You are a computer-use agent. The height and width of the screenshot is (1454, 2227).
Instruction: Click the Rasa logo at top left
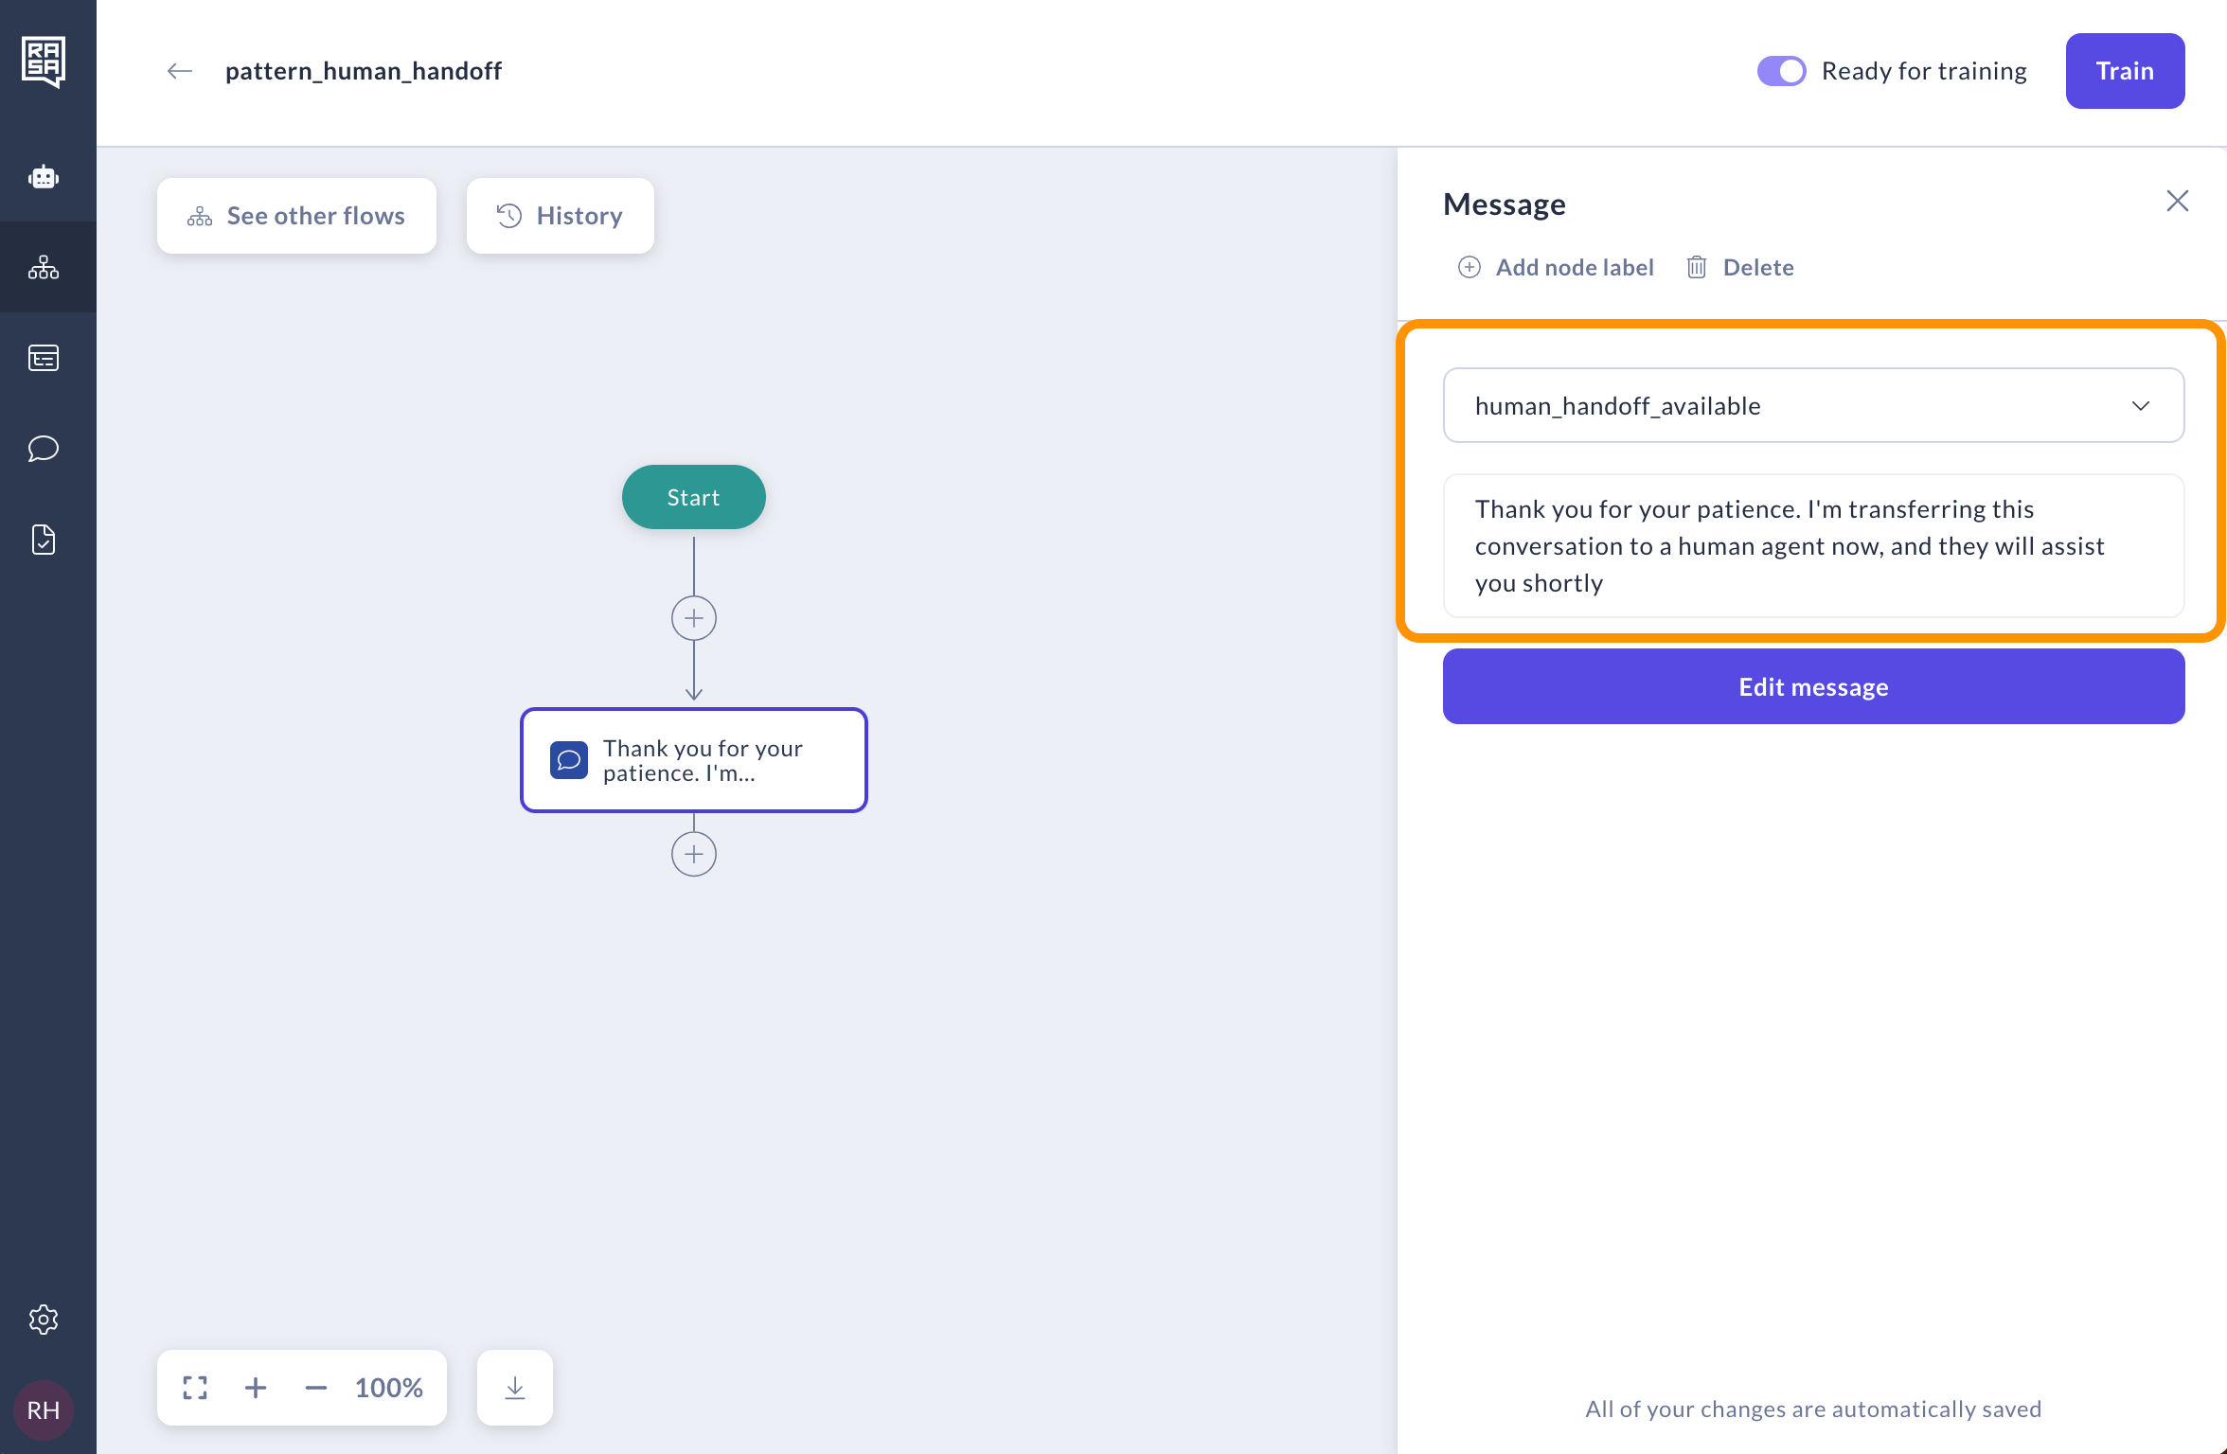45,60
